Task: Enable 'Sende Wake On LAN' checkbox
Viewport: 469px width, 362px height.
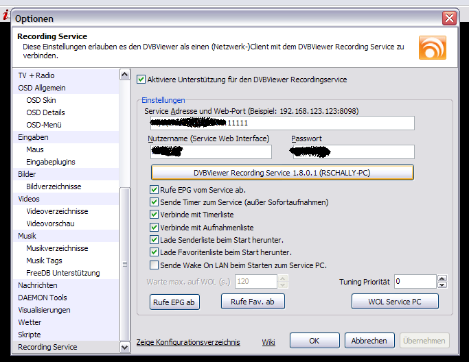Action: coord(154,265)
